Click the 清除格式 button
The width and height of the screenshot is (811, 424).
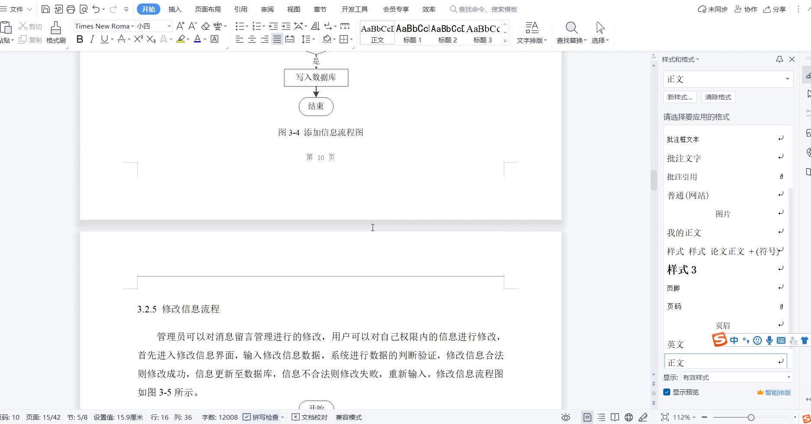tap(718, 97)
